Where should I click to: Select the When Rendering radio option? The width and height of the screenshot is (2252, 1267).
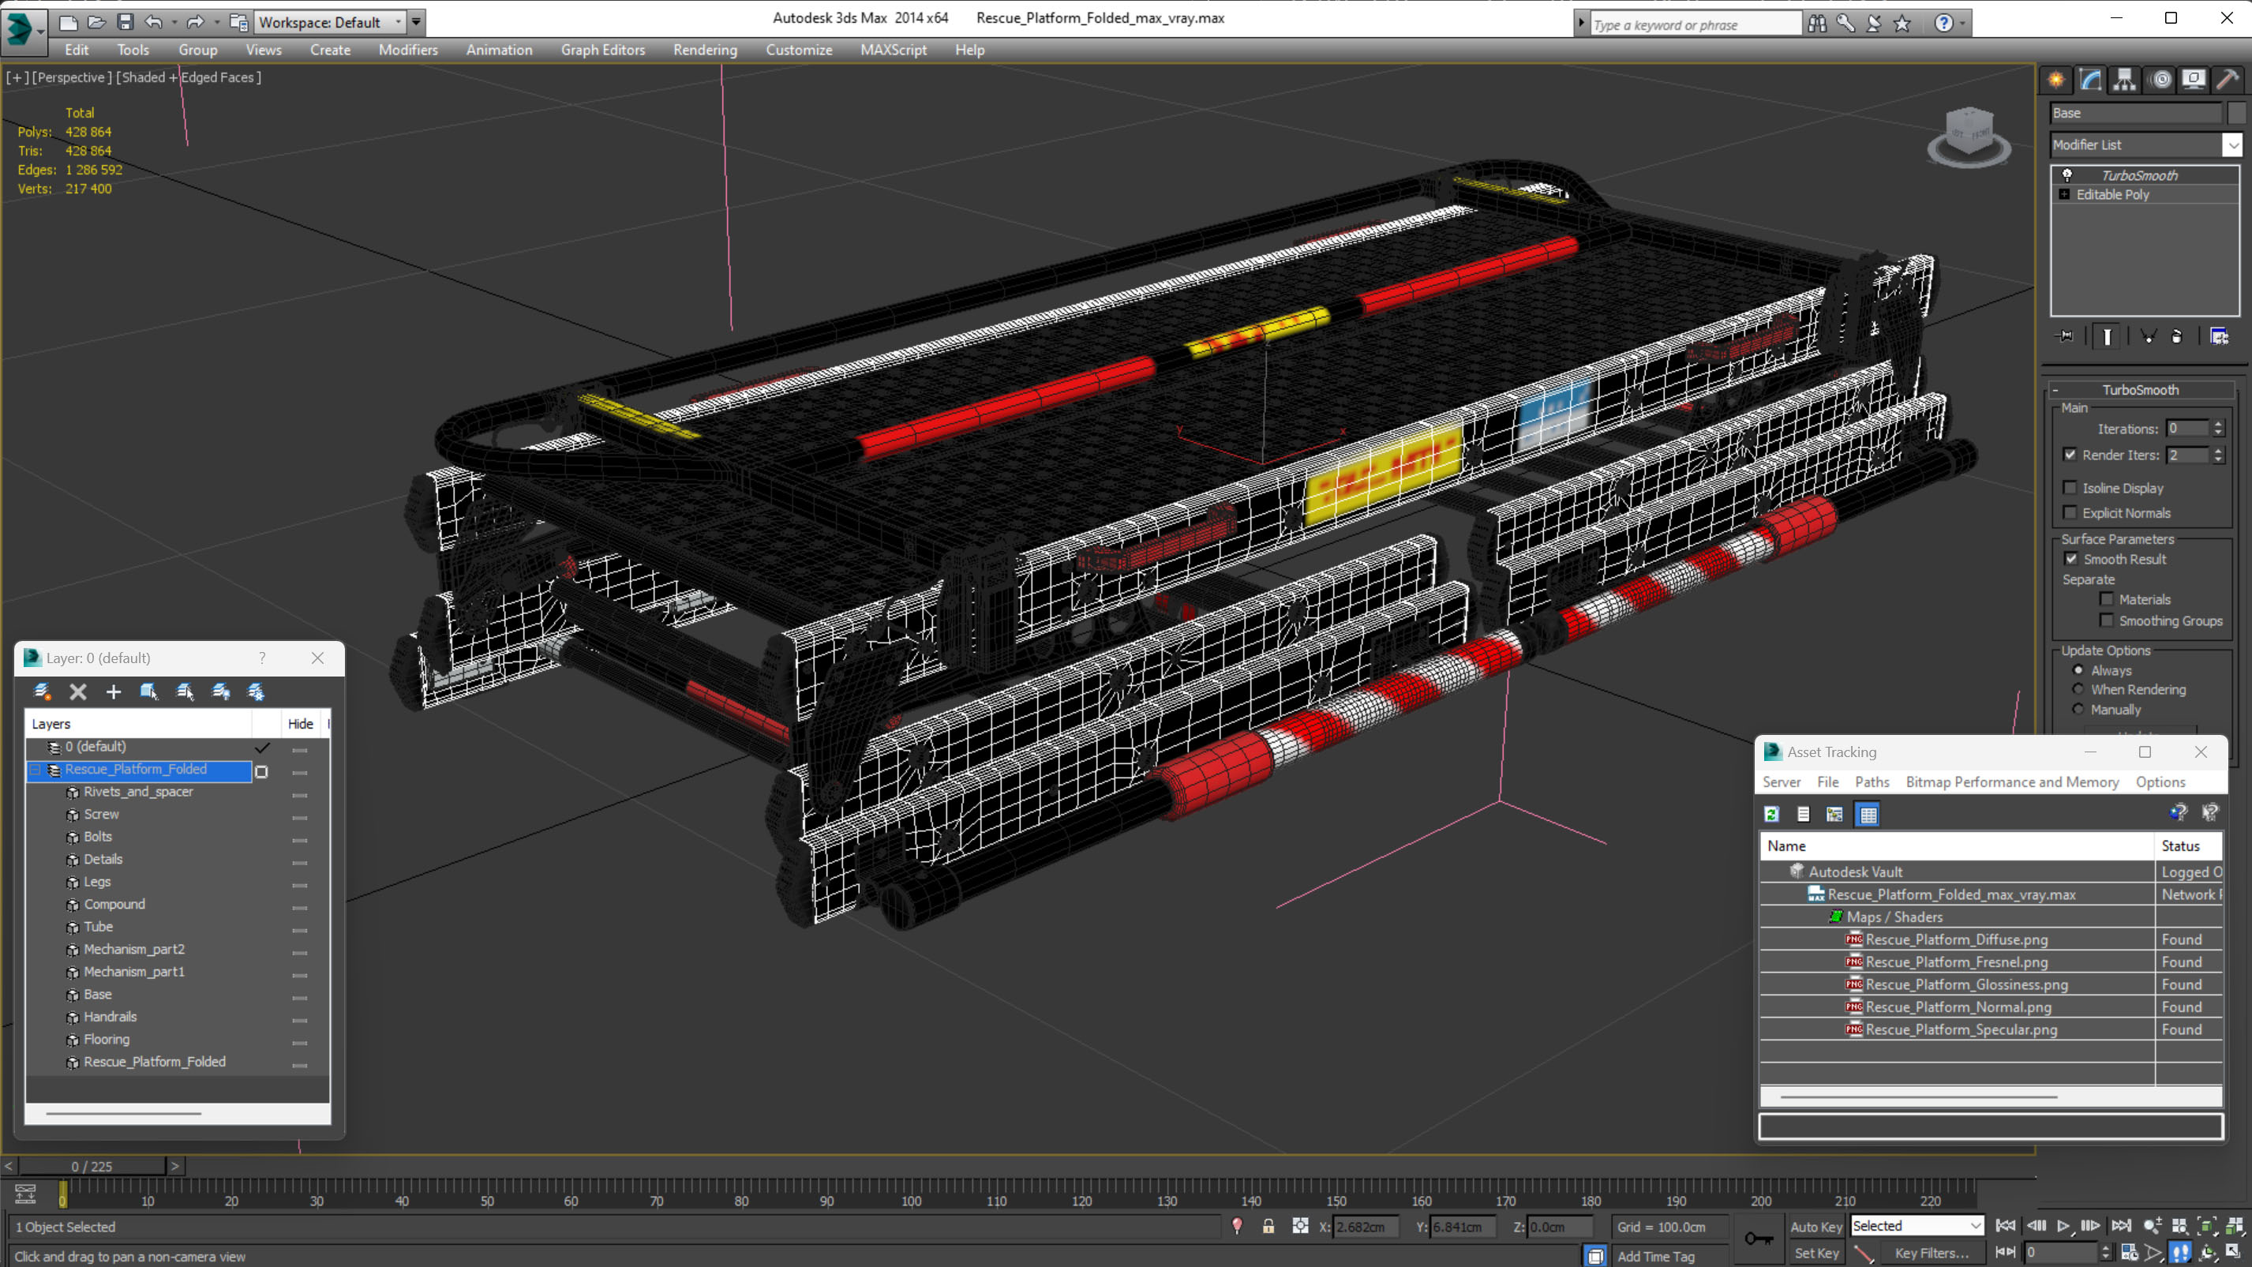[2078, 689]
